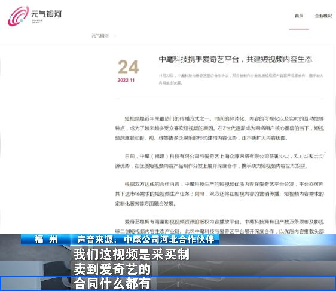
Task: Click the paragraph beginning 根据双方达成的合作内容
Action: [x=219, y=194]
